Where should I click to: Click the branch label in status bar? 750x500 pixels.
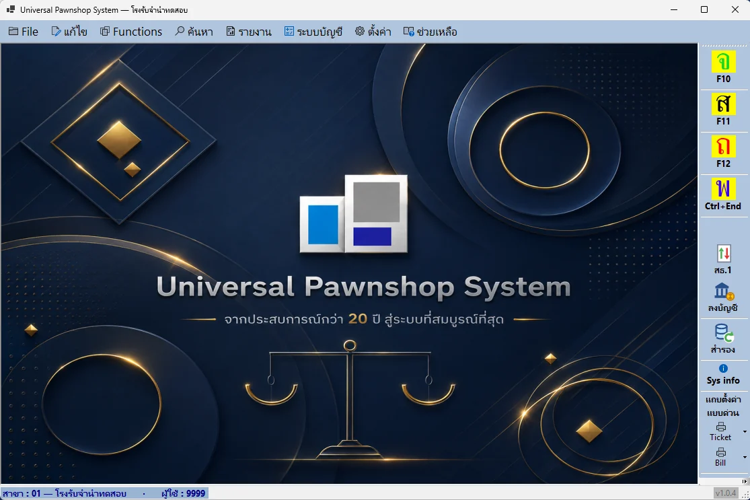point(64,493)
